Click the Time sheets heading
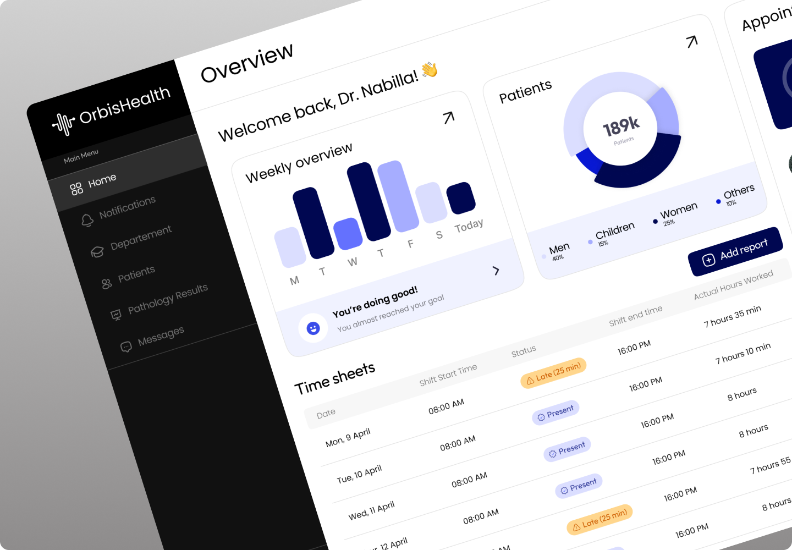The width and height of the screenshot is (792, 550). (x=334, y=379)
